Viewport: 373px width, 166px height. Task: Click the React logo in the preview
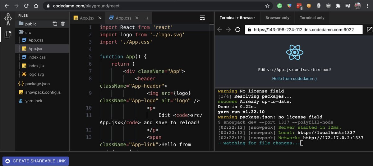click(x=294, y=52)
